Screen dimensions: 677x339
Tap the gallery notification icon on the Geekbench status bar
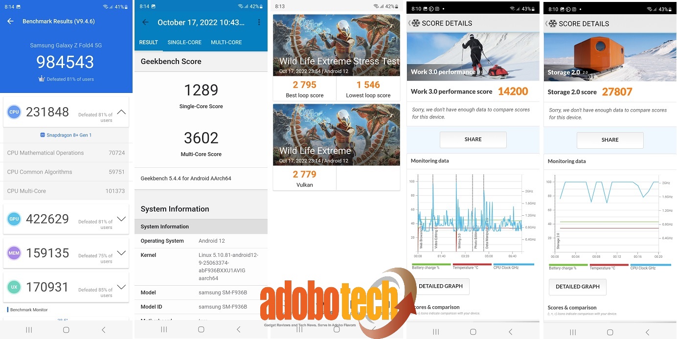(x=154, y=6)
